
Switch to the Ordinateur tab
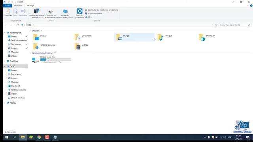click(x=18, y=6)
